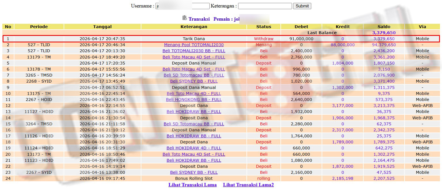The height and width of the screenshot is (191, 442).
Task: Click the Keterangan input field
Action: click(x=265, y=6)
